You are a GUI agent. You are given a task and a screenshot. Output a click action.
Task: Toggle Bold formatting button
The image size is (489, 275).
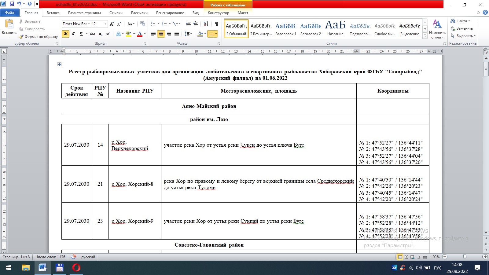point(65,34)
